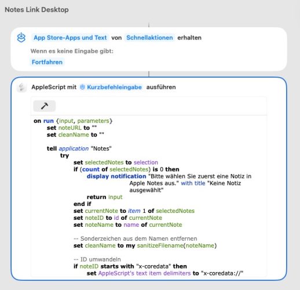Screen dimensions: 300x290
Task: Click the 'tell application "Notes"' line
Action: click(79, 148)
